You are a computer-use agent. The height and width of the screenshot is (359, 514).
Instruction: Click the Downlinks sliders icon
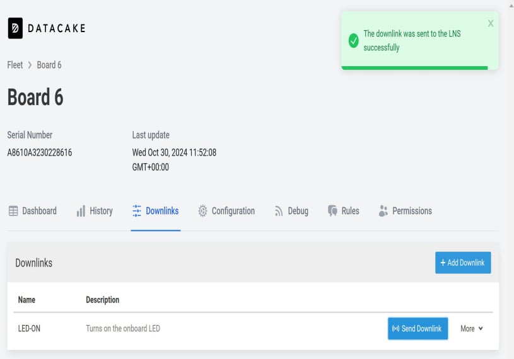(x=137, y=211)
